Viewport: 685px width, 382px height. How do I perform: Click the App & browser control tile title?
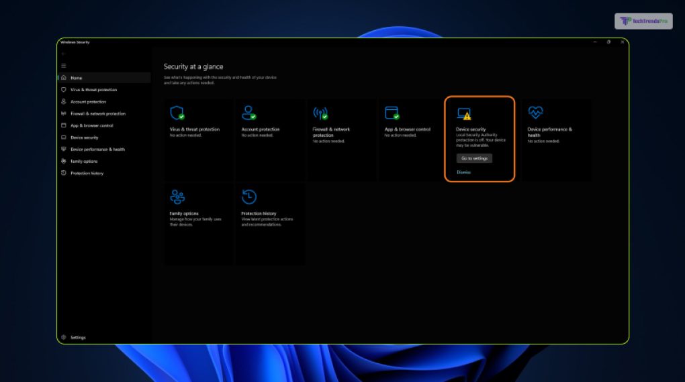tap(407, 129)
